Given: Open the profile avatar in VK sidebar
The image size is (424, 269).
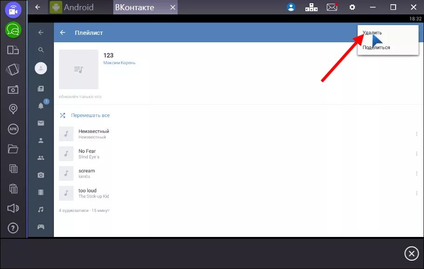Looking at the screenshot, I should point(41,68).
